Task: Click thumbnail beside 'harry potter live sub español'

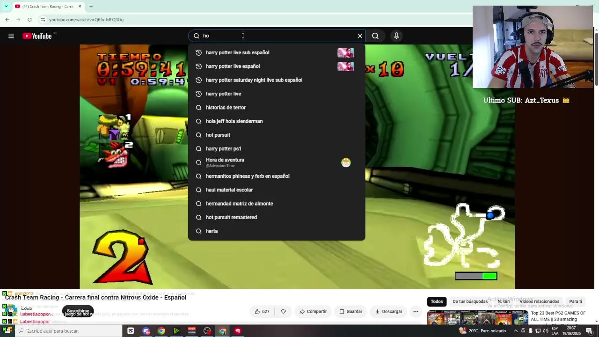Action: coord(346,52)
